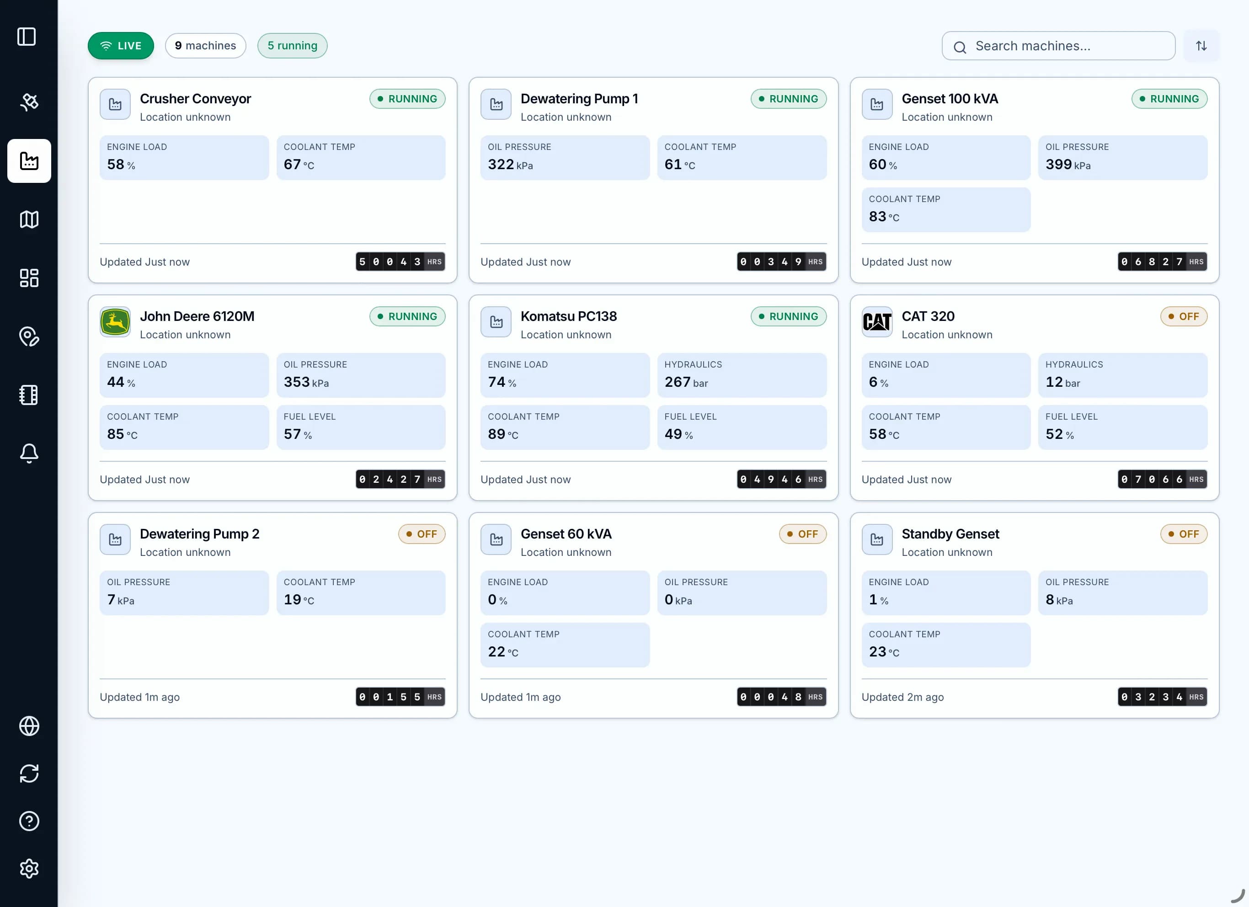The height and width of the screenshot is (907, 1249).
Task: Click the Komatsu PC138 machine icon
Action: coord(496,321)
